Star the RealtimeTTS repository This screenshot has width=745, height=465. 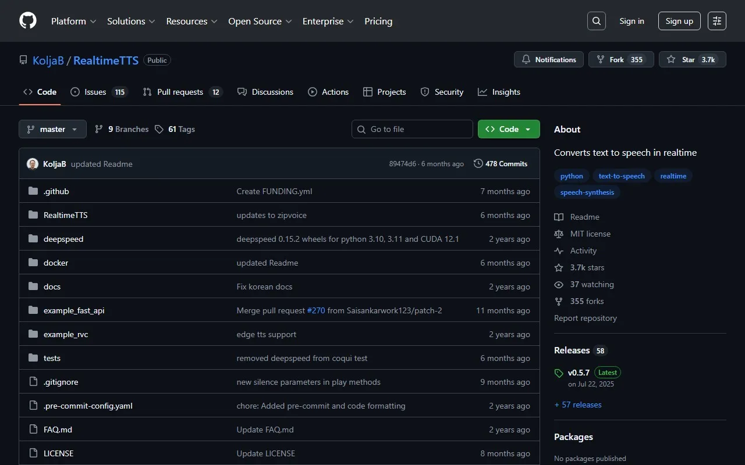[692, 59]
